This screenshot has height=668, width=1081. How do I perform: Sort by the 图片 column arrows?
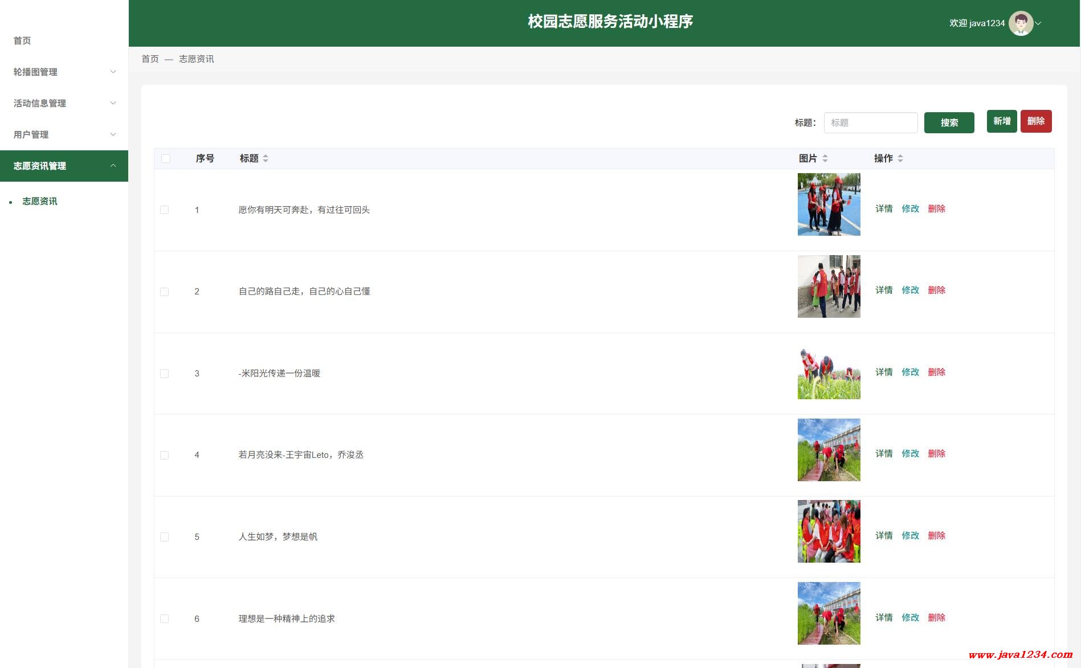click(825, 158)
